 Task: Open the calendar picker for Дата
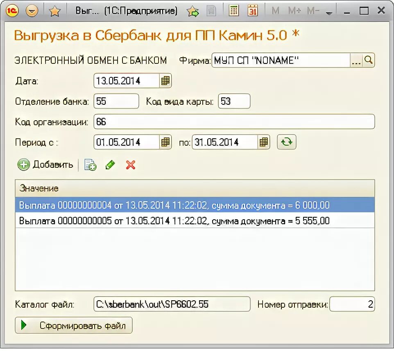(x=165, y=81)
